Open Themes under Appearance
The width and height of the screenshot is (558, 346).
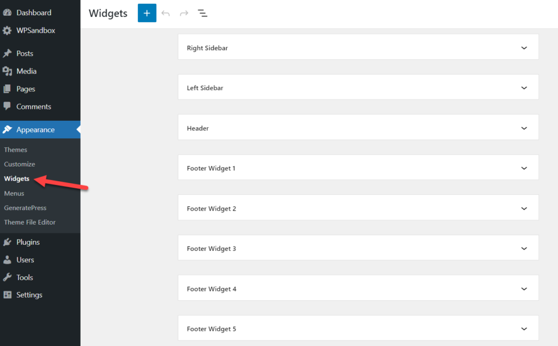[15, 150]
